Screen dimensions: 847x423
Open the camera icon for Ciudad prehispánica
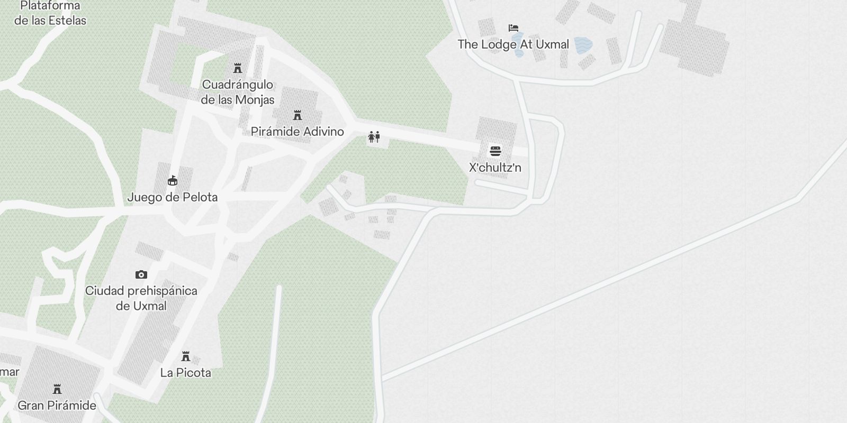(141, 274)
